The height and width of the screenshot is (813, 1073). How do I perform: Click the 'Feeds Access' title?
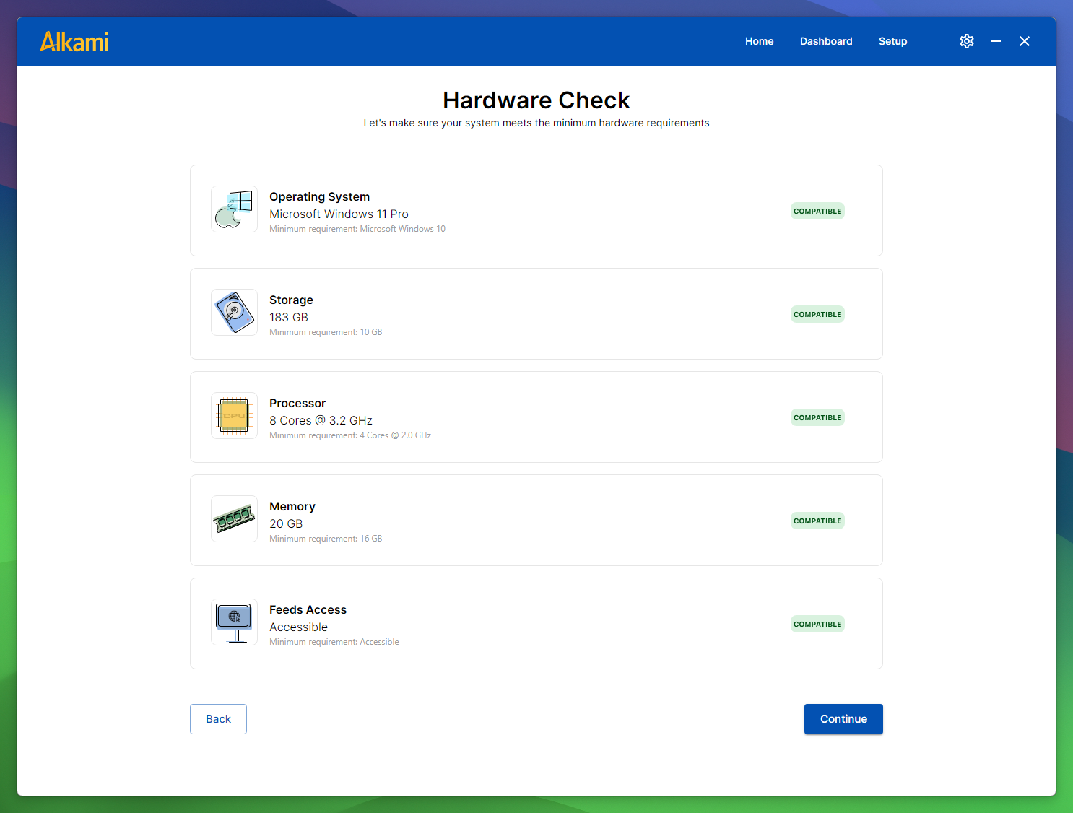(308, 609)
